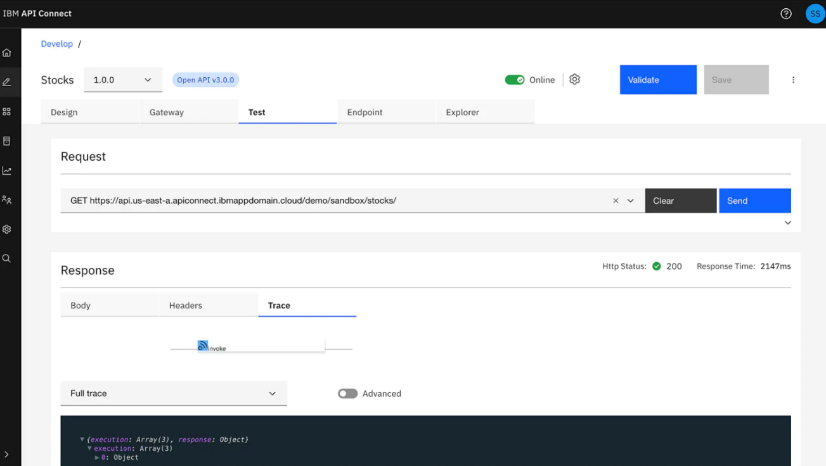
Task: Collapse the execution Array(3) node
Action: pyautogui.click(x=90, y=448)
